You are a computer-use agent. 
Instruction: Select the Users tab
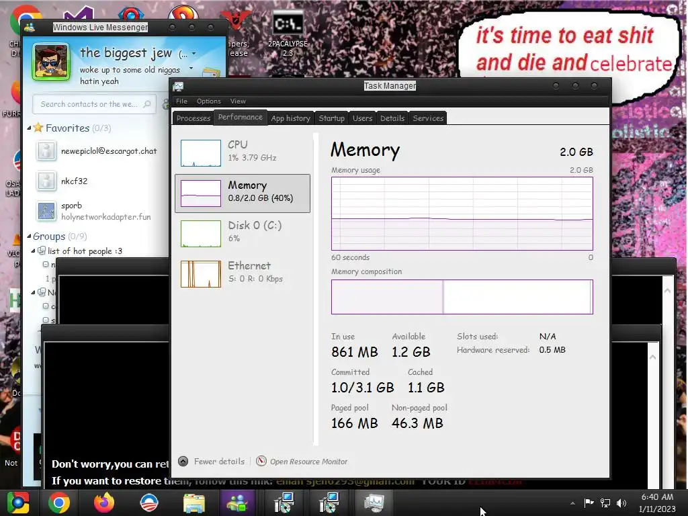coord(362,118)
